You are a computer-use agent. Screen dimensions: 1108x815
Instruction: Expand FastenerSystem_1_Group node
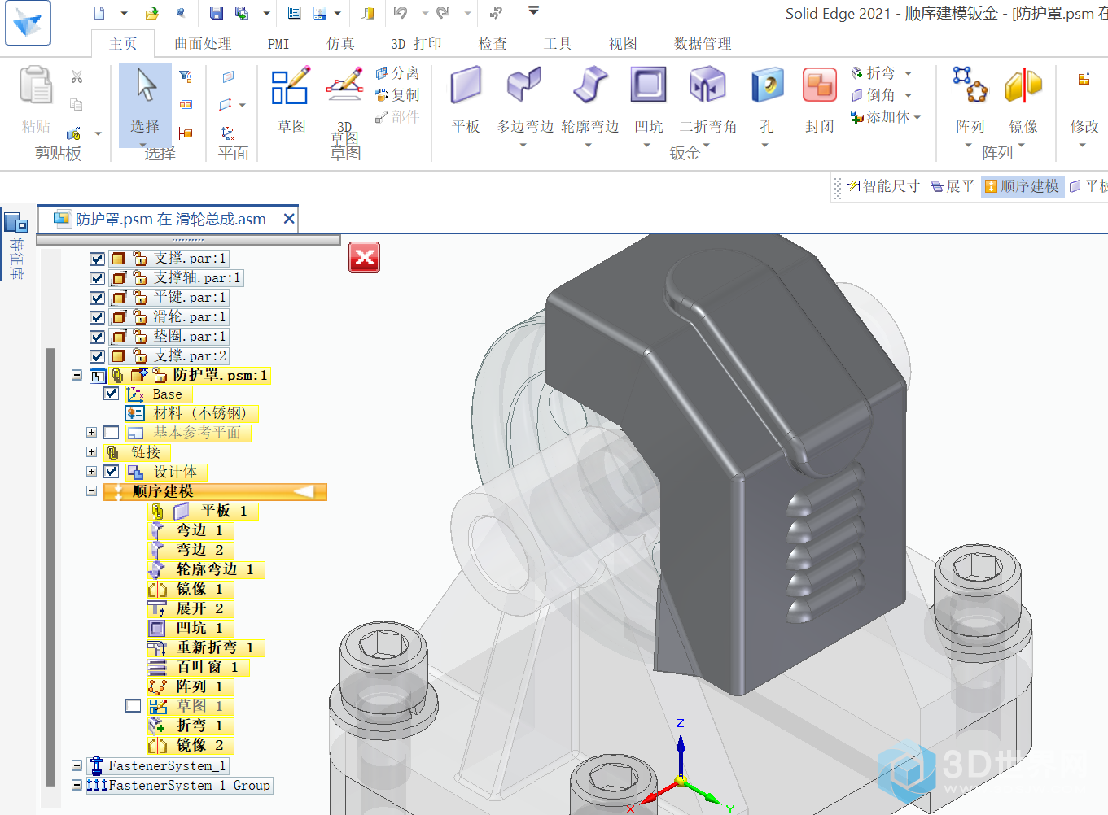[77, 785]
